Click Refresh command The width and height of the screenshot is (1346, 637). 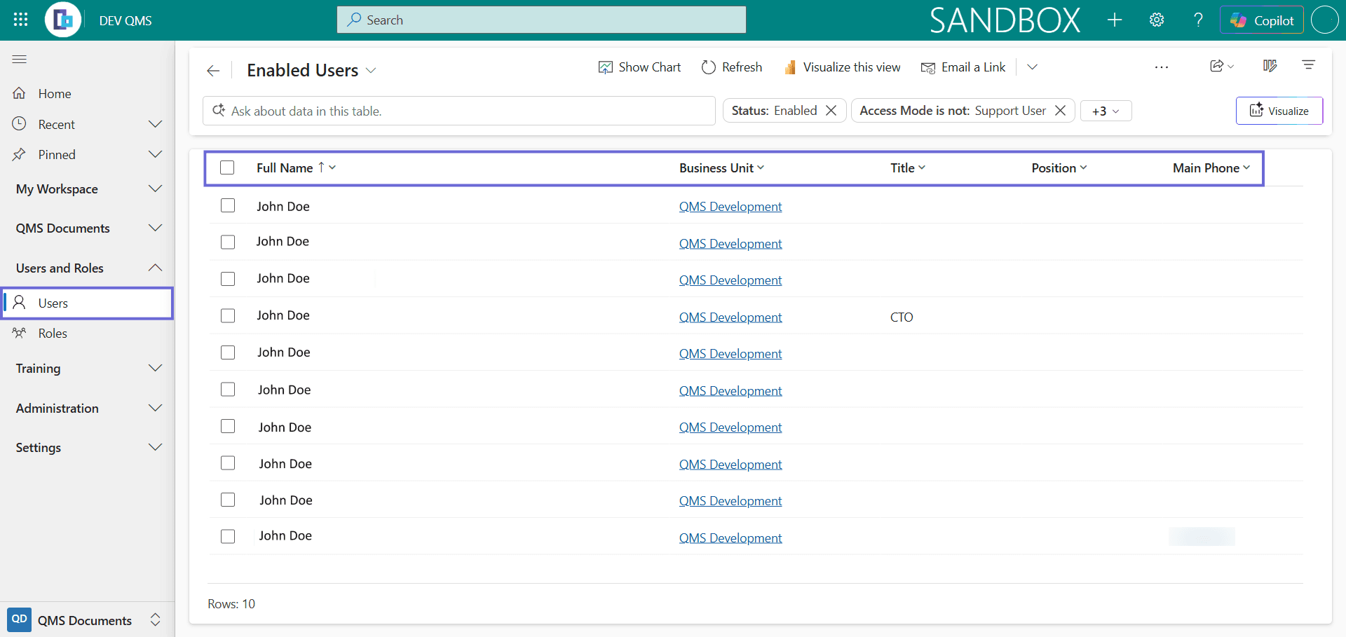732,67
